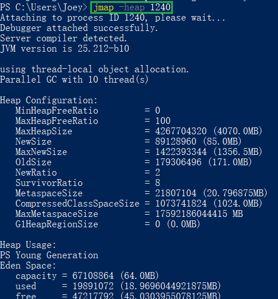Screen dimensions: 278x299
Task: Click the MaxNewSize row label
Action: (41, 152)
